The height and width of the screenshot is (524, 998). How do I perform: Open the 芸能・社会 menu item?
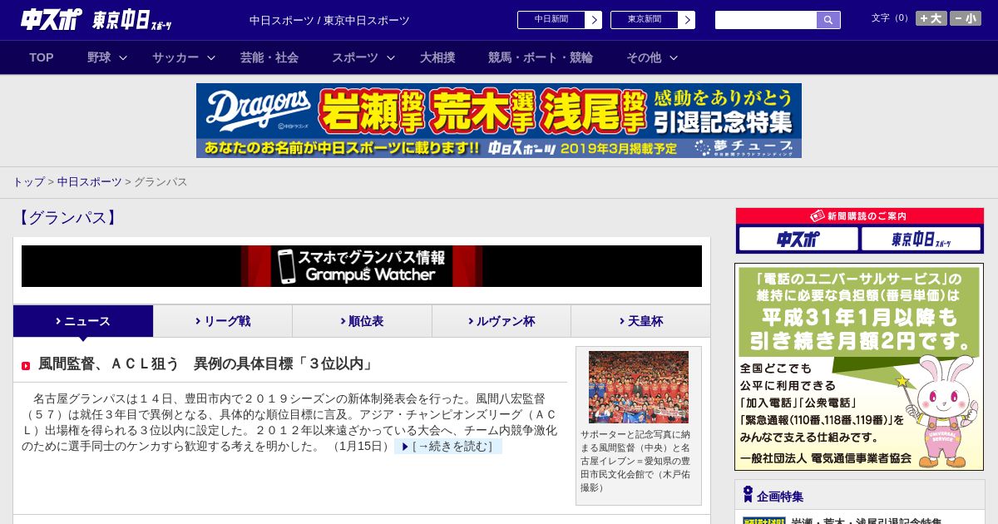pyautogui.click(x=269, y=57)
